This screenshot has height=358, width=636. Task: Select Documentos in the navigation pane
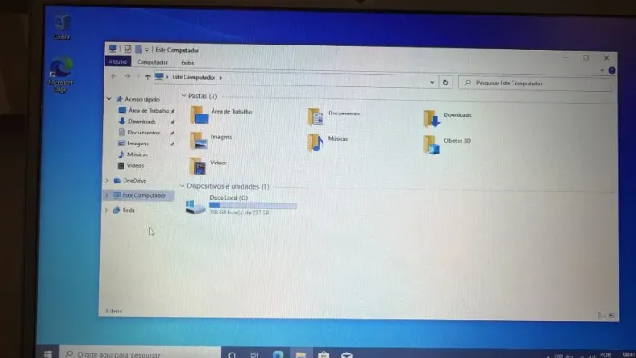(x=144, y=132)
